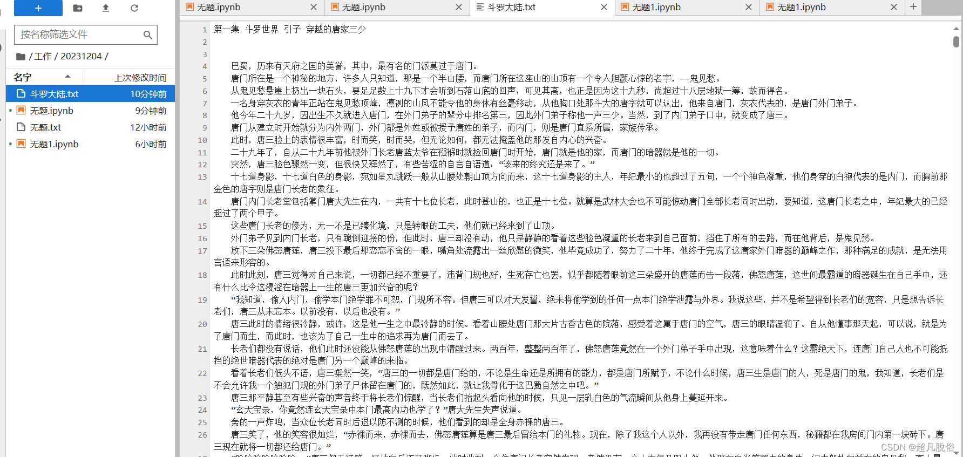
Task: Click the search magnifier icon in filter box
Action: (147, 35)
